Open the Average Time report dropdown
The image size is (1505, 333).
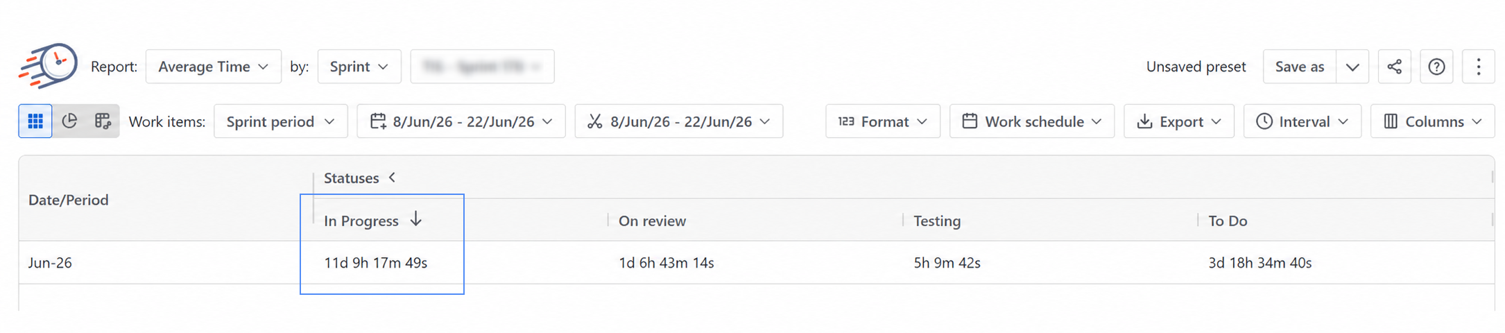(x=214, y=67)
